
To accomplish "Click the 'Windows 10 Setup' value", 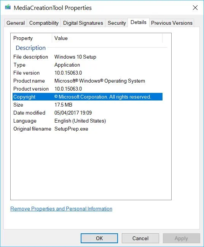I will tap(75, 57).
